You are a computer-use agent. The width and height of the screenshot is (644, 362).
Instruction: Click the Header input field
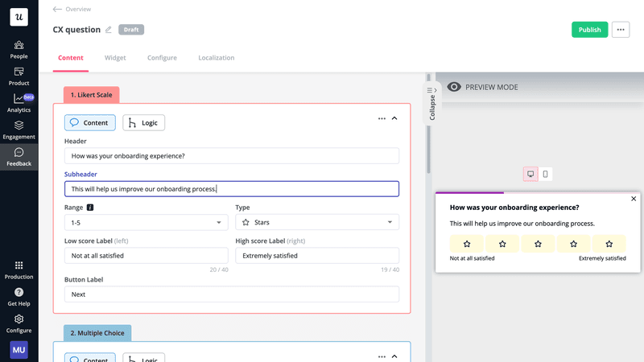pos(232,156)
